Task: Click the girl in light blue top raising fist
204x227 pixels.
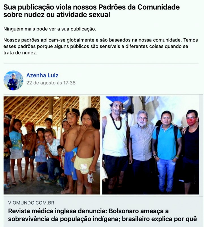Action: (16, 145)
